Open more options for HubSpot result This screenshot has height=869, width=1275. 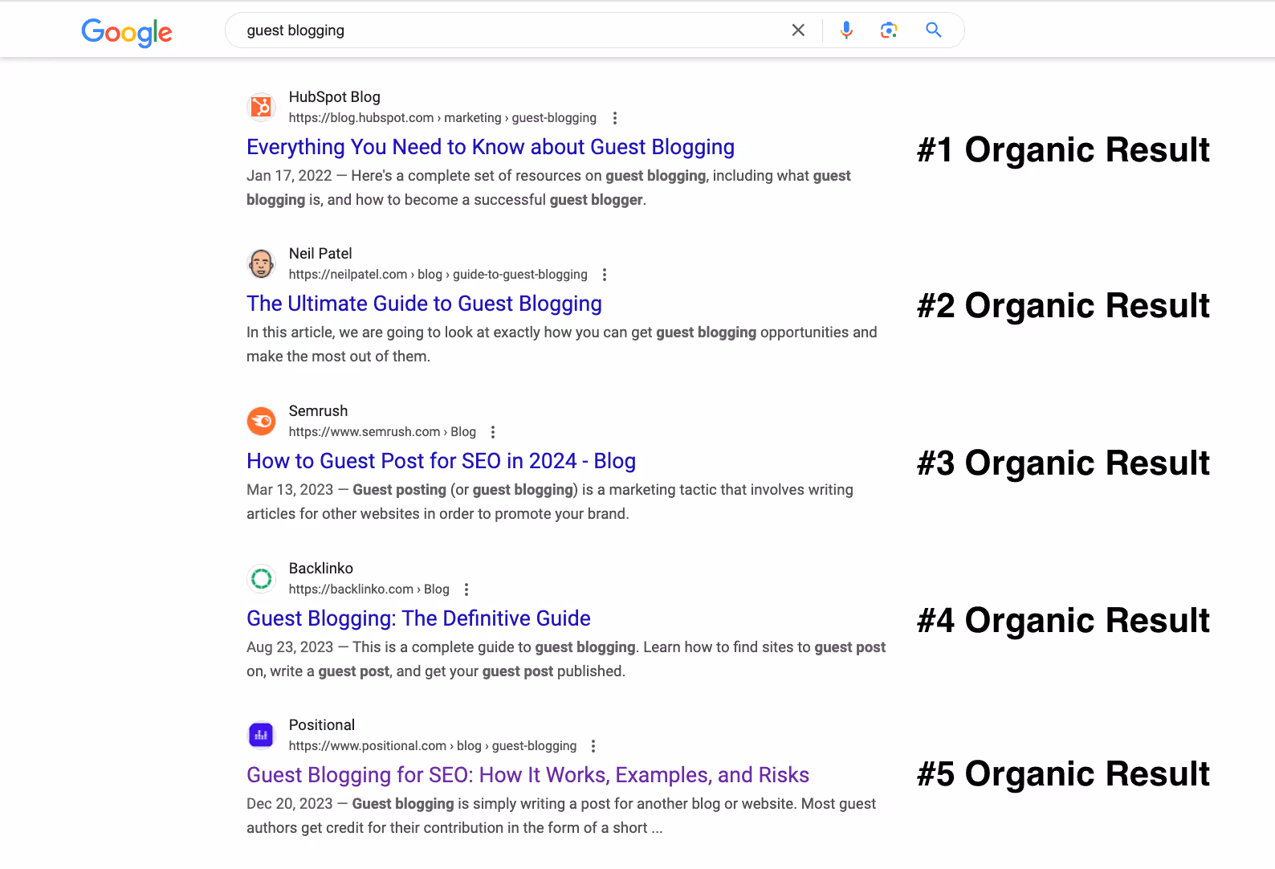point(615,118)
